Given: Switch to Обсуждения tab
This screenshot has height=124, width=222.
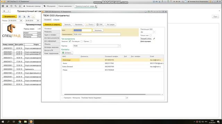Looking at the screenshot, I should click(50, 6).
